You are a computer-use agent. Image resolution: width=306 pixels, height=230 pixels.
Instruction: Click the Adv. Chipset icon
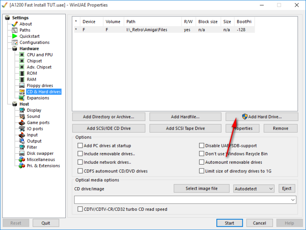pyautogui.click(x=22, y=67)
